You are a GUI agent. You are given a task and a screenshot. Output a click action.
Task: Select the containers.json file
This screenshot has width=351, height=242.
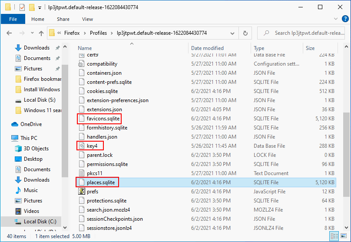point(104,73)
